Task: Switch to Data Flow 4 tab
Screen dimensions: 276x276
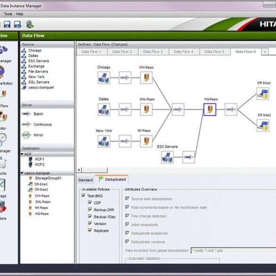Action: click(184, 51)
